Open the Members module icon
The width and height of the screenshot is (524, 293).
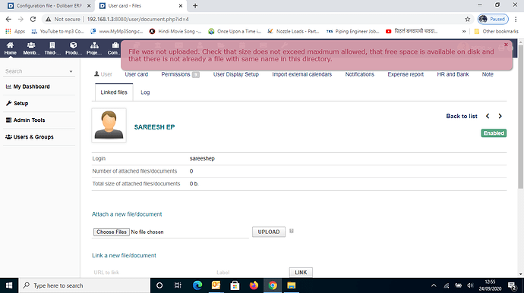pos(31,48)
